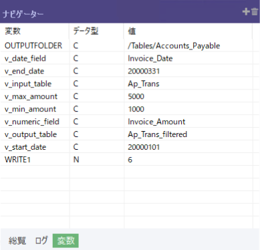Click the v_min_amount value 1000
This screenshot has width=260, height=250.
pos(136,109)
